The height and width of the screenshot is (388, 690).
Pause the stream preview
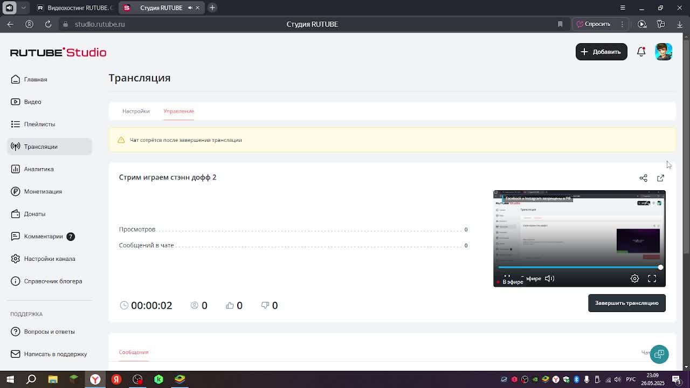[507, 278]
